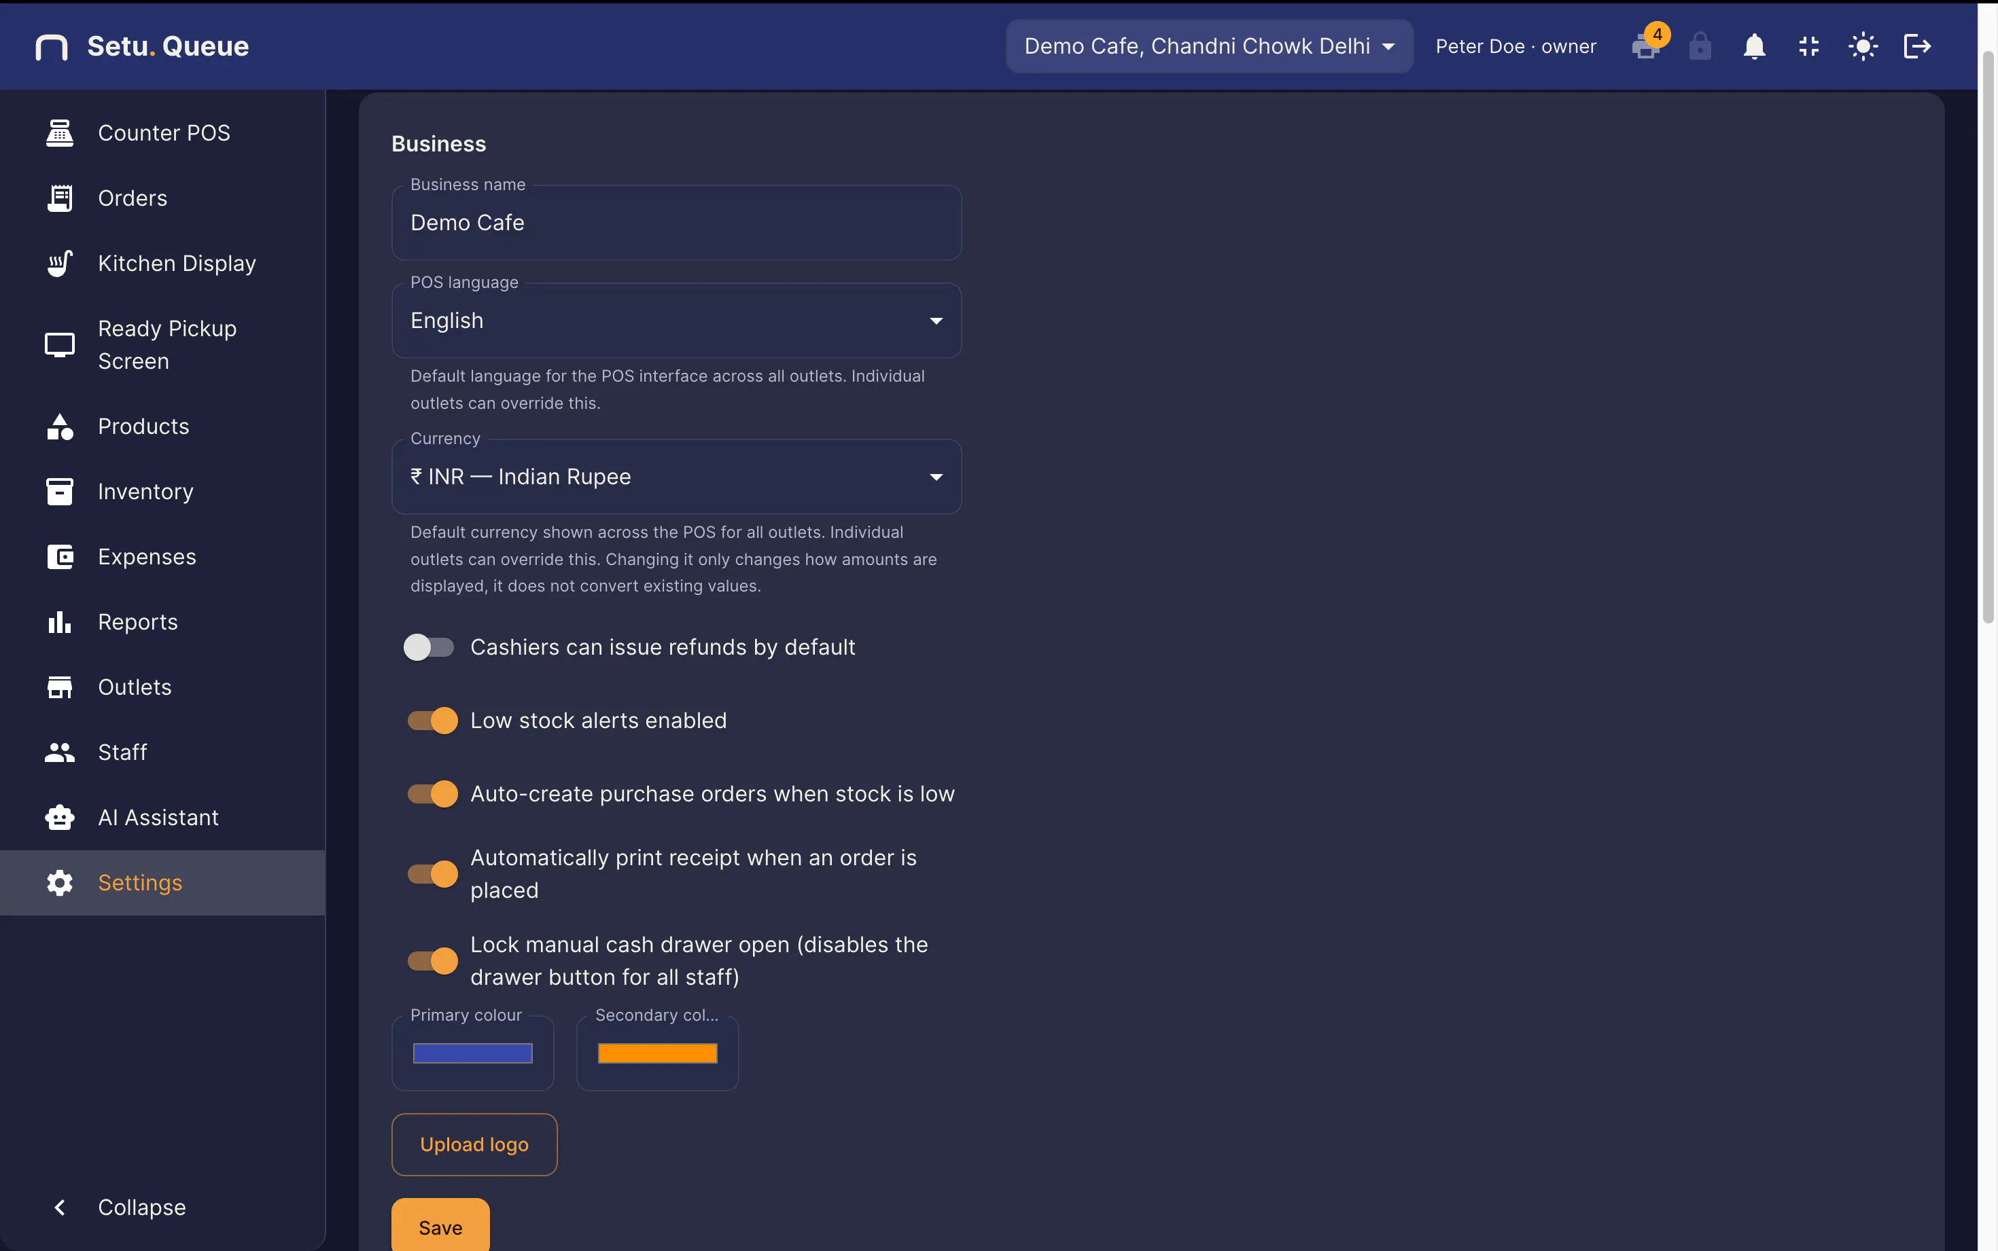Click the Upload logo button
This screenshot has height=1251, width=1998.
[474, 1144]
